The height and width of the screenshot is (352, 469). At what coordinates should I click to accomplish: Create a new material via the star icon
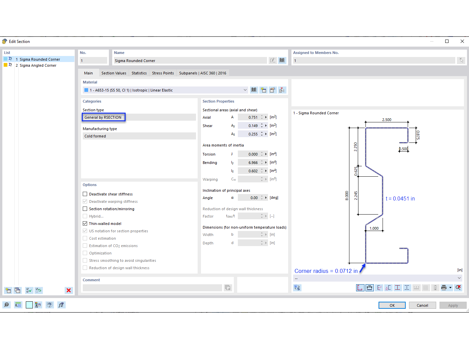pyautogui.click(x=263, y=90)
